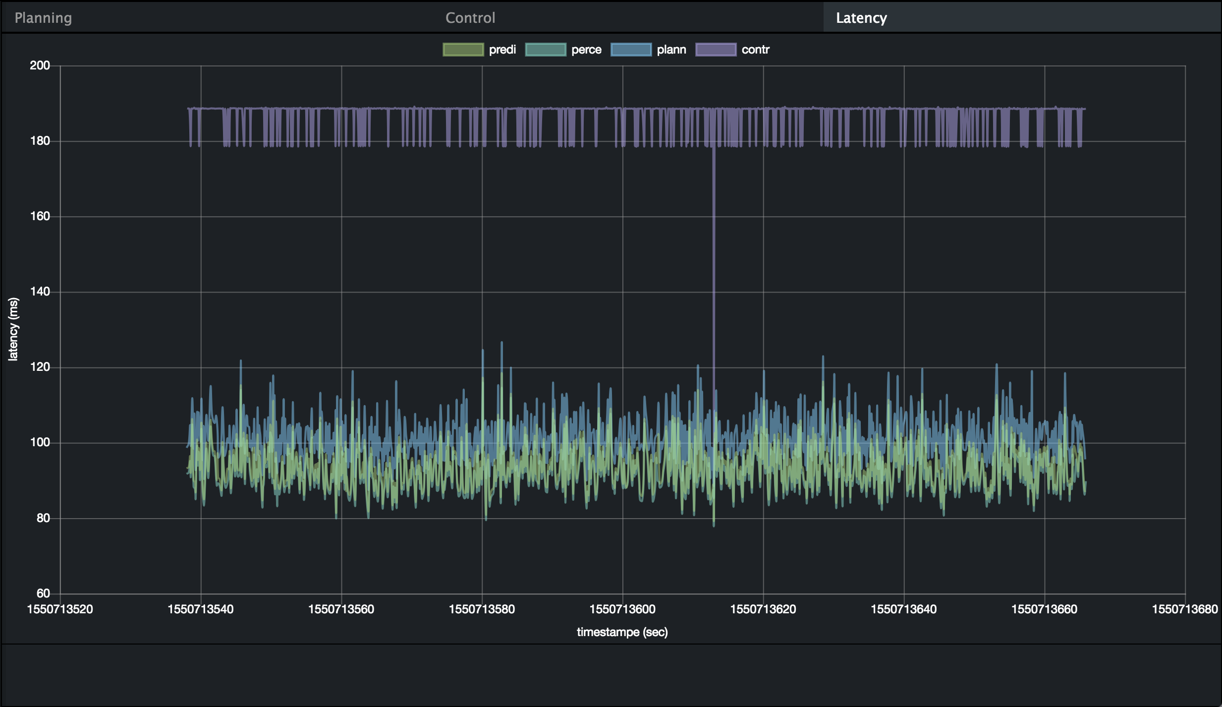
Task: Click the 1550713620 x-axis label
Action: tap(763, 609)
